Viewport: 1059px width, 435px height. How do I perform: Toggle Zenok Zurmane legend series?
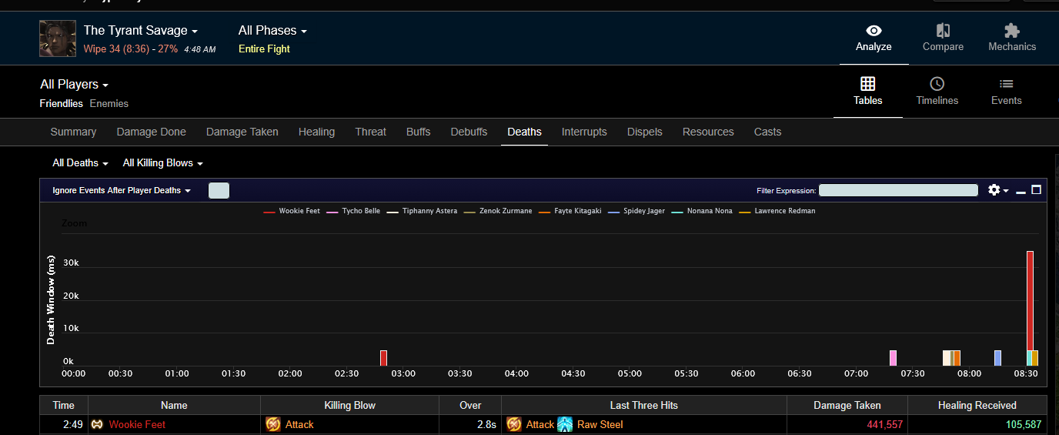click(x=498, y=211)
